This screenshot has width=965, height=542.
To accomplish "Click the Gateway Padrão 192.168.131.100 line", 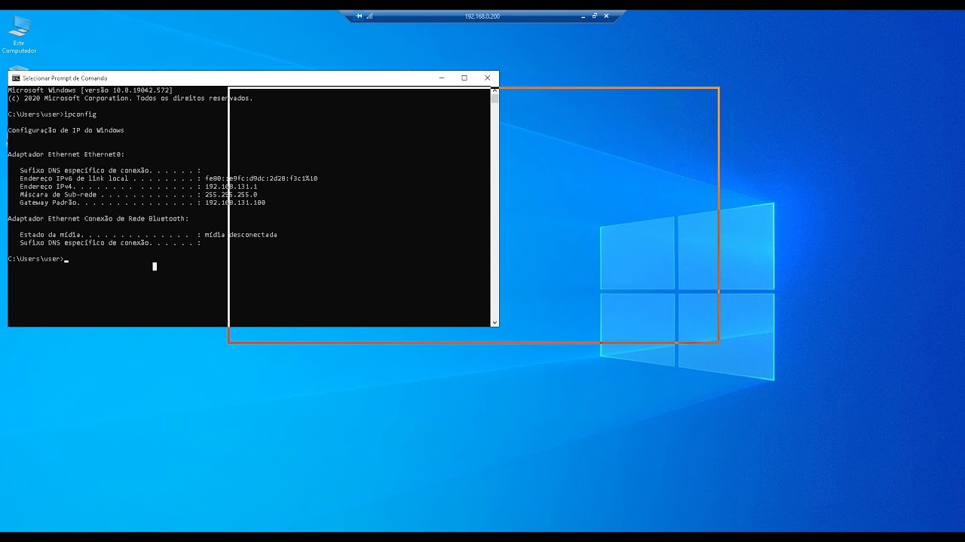I will point(142,202).
